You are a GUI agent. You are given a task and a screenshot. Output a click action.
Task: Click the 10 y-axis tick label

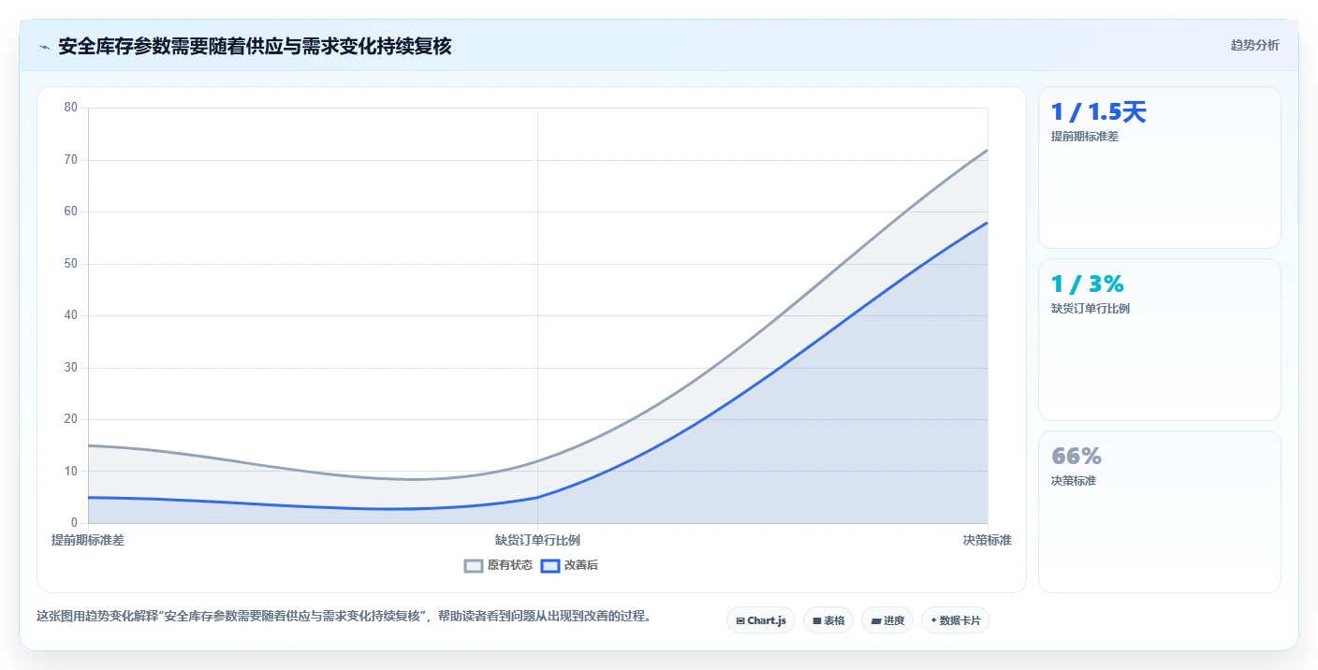click(x=71, y=471)
